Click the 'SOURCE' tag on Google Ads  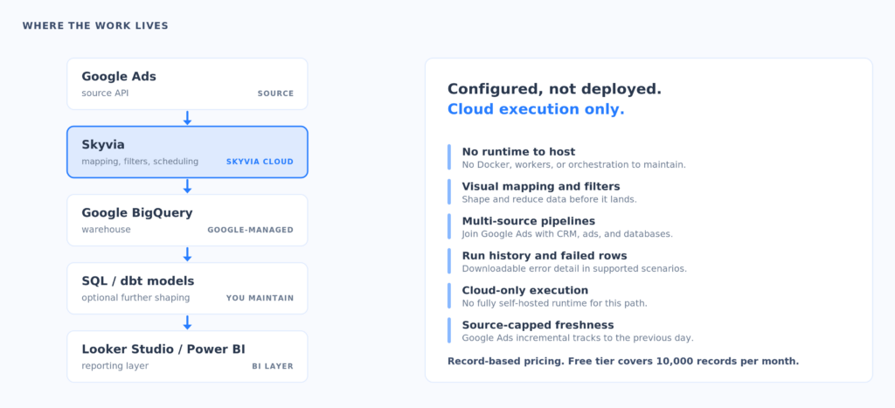coord(275,93)
